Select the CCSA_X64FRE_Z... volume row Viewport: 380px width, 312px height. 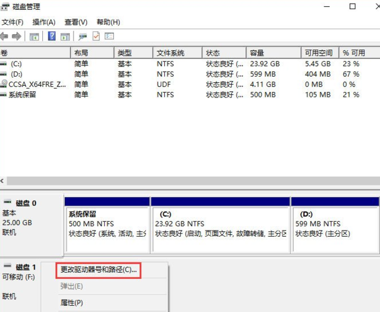[x=190, y=85]
